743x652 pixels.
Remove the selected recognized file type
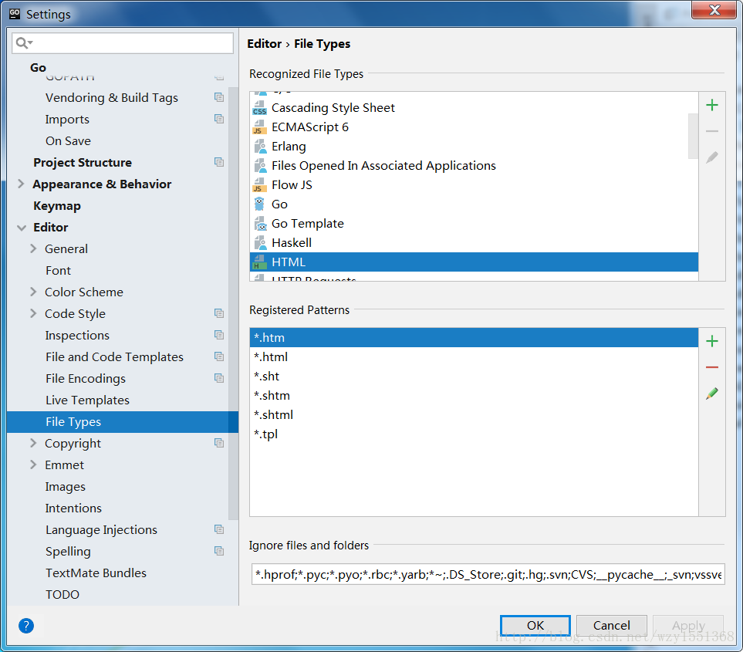coord(711,131)
